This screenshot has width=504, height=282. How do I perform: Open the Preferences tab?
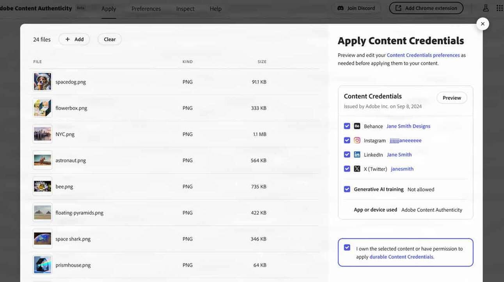point(146,9)
